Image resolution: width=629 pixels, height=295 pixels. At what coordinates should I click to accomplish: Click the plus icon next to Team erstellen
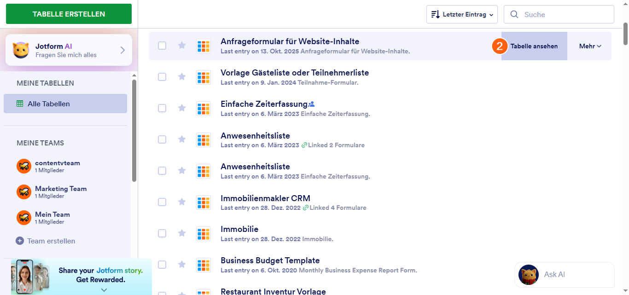(20, 241)
